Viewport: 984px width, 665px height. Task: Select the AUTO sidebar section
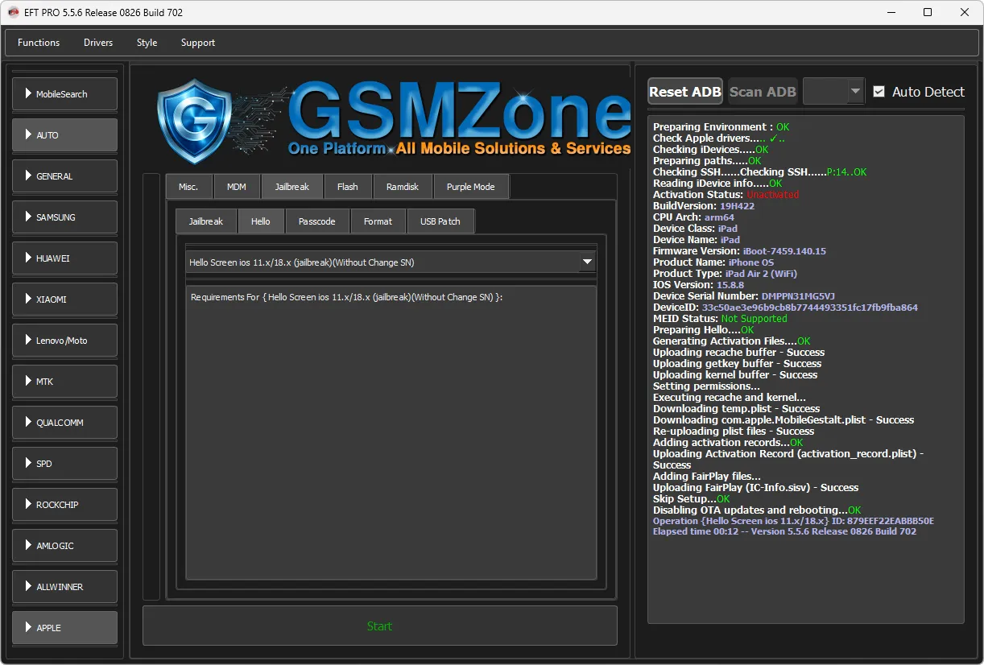point(64,135)
